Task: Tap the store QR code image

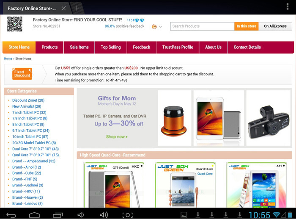Action: [15, 24]
